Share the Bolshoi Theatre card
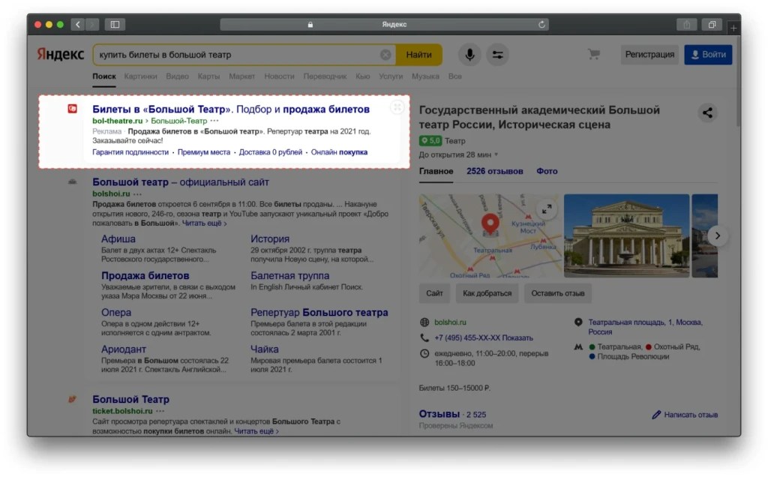Screen dimensions: 768x477 (x=707, y=112)
